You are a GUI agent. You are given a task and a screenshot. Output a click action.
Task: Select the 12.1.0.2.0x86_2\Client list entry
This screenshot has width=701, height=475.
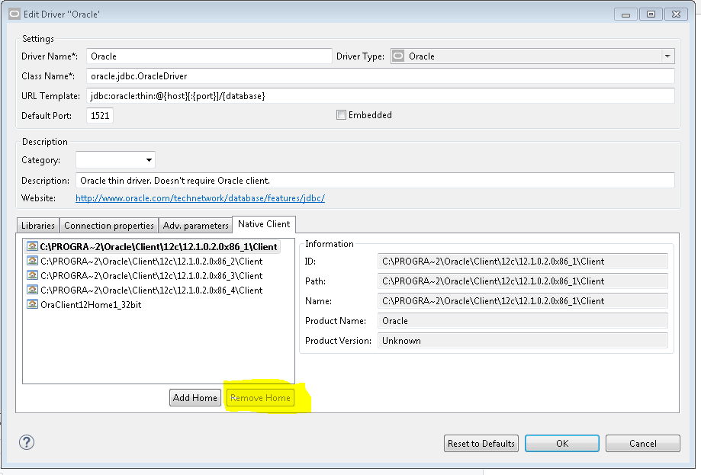tap(145, 261)
